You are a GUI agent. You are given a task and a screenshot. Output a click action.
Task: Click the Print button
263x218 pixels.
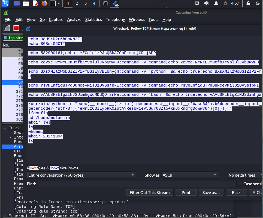[186, 192]
